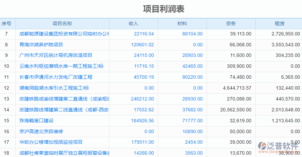The width and height of the screenshot is (302, 157).
Task: Click the 项目名称 column header
Action: coord(62,24)
